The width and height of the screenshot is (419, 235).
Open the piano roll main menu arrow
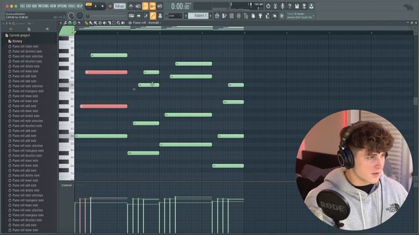[x=61, y=23]
